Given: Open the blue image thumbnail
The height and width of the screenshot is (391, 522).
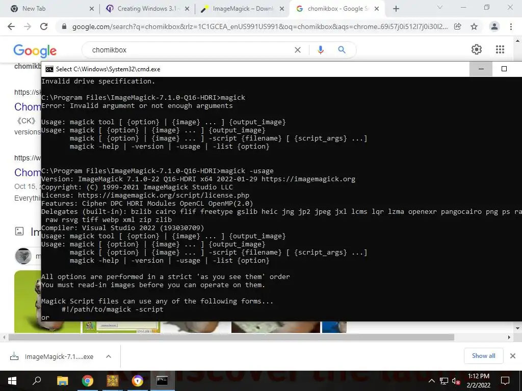Looking at the screenshot, I should (334, 327).
